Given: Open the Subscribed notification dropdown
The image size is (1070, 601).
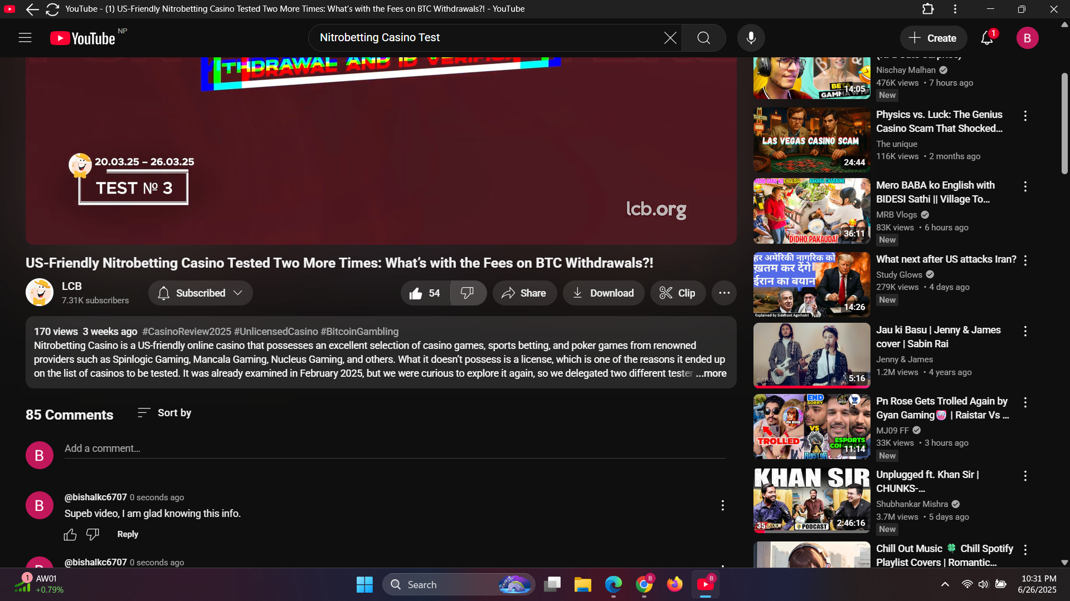Looking at the screenshot, I should point(201,293).
